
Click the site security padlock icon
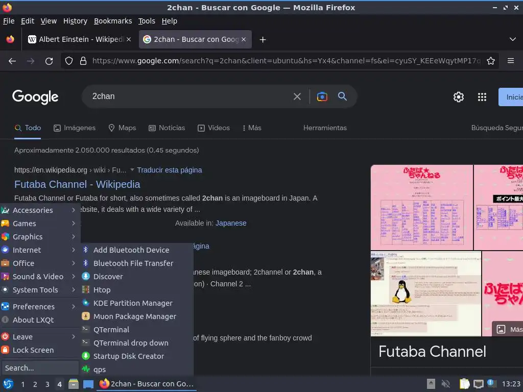click(83, 61)
